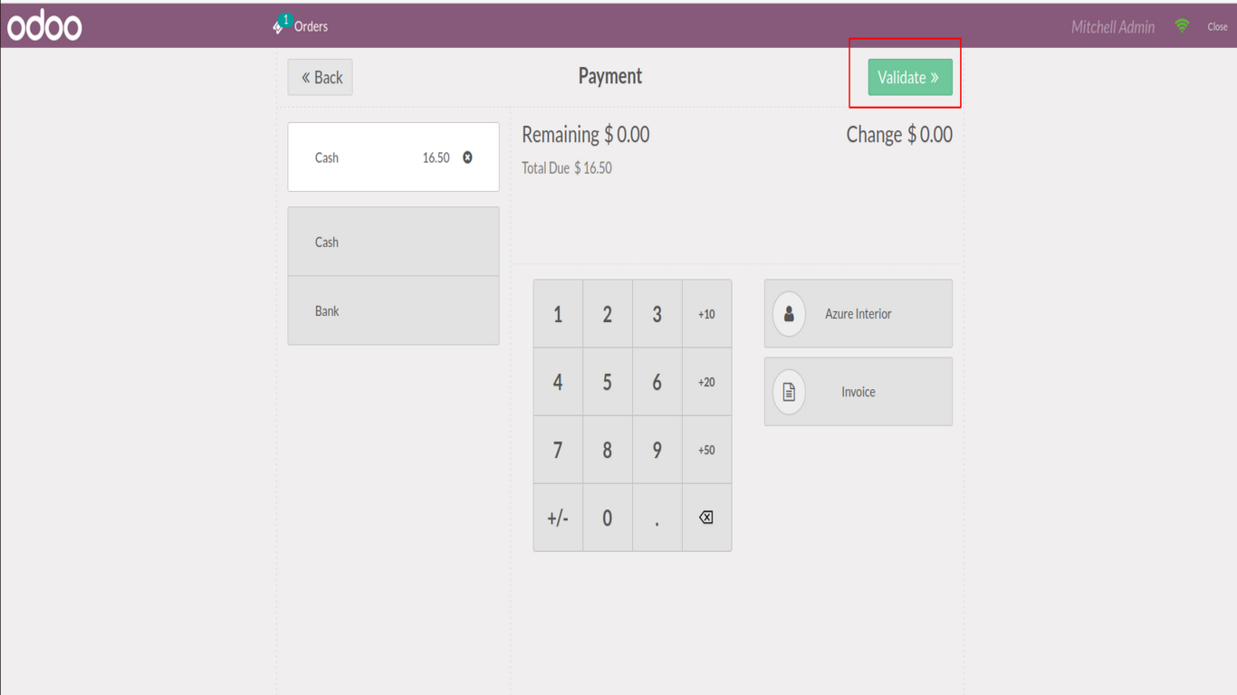Remove the Cash 16.50 payment line
1237x695 pixels.
(x=467, y=157)
